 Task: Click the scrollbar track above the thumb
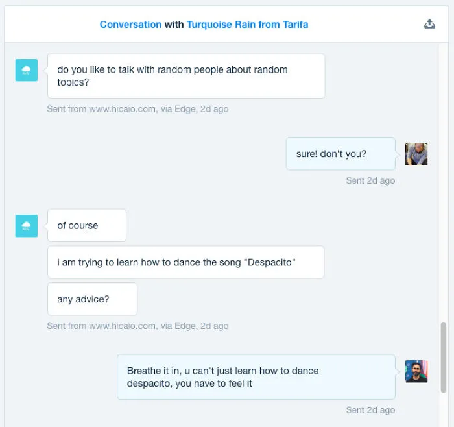tap(443, 182)
